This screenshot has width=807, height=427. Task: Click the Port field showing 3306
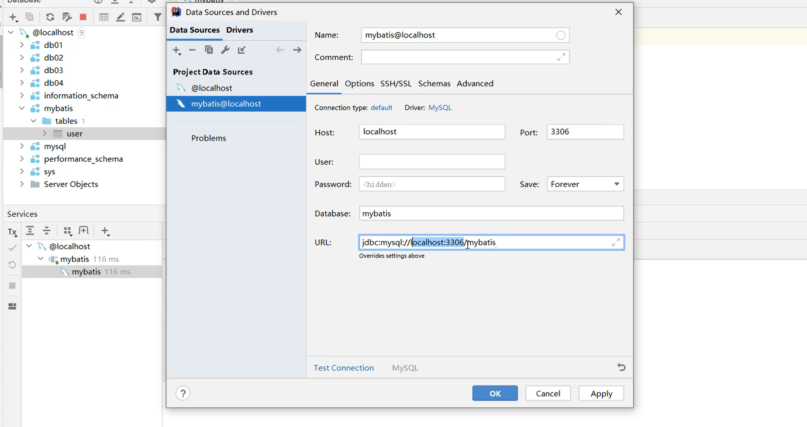(585, 132)
